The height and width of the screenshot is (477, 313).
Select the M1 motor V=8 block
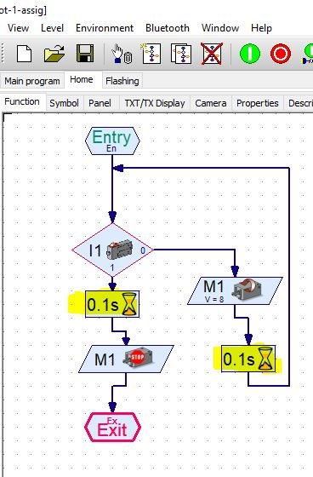tap(235, 290)
